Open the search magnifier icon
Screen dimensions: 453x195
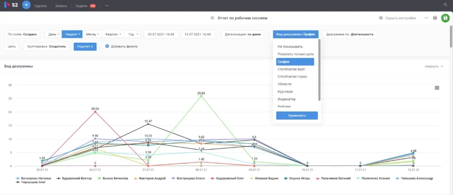pos(445,5)
